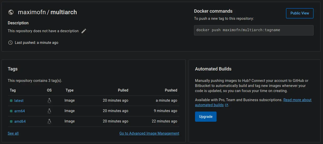This screenshot has height=144, width=323.
Task: Click the OS column header
Action: [49, 90]
